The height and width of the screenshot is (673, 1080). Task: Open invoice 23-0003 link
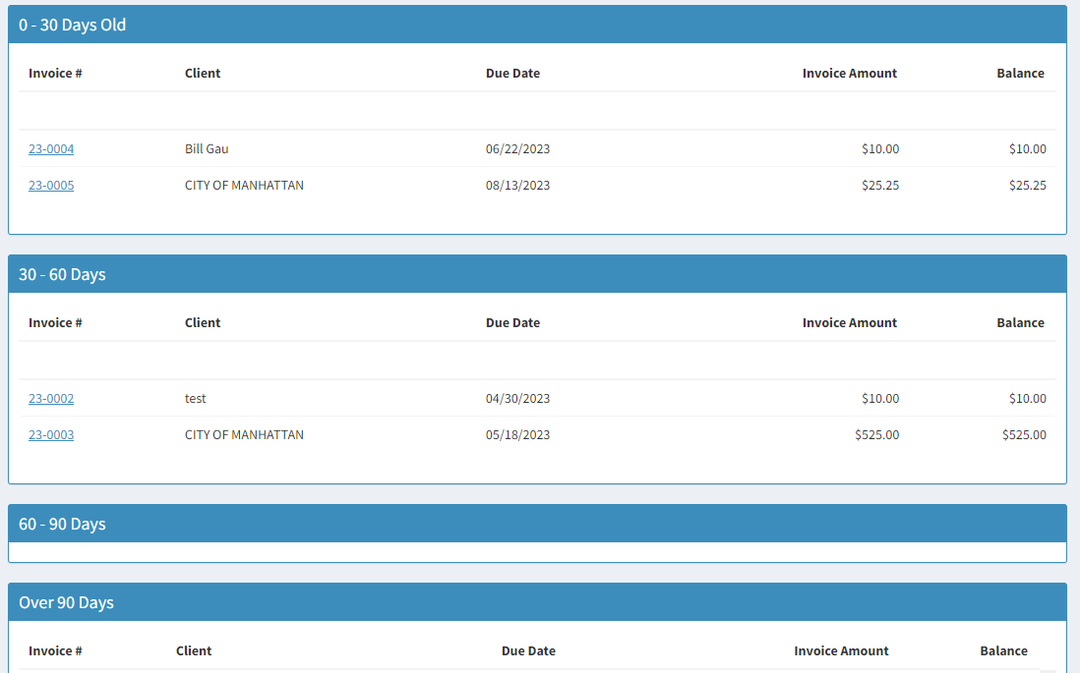[51, 435]
